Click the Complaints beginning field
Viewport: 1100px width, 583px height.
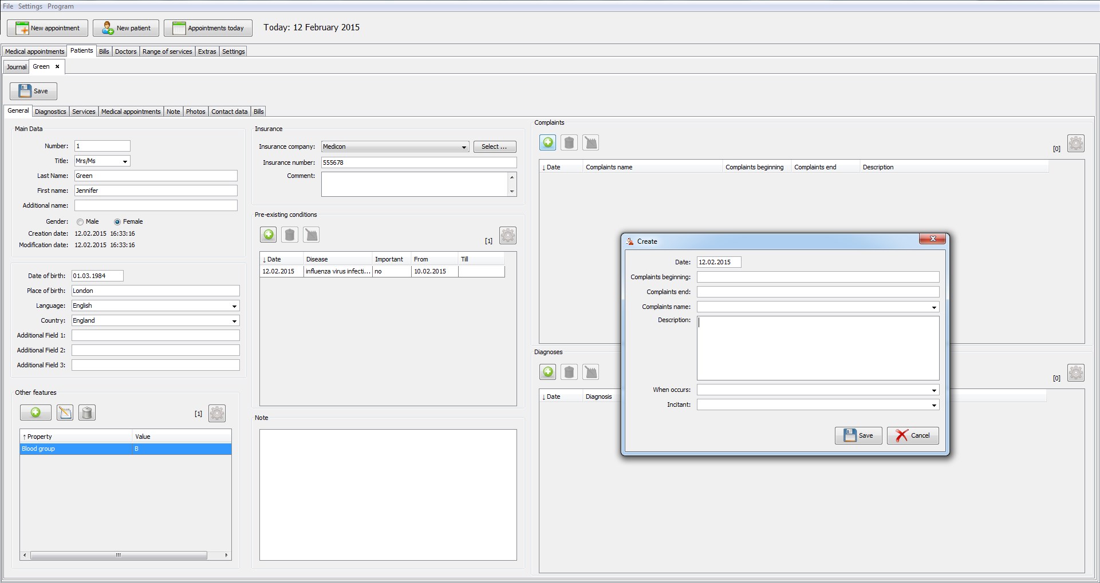click(x=818, y=277)
